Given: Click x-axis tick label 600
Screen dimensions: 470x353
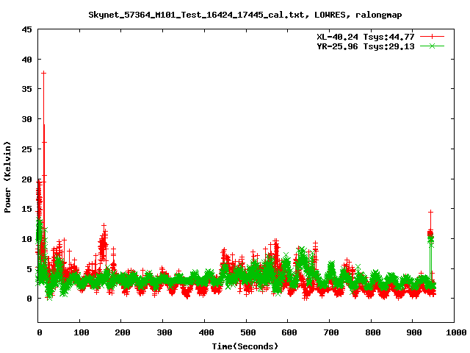Looking at the screenshot, I should (289, 332).
